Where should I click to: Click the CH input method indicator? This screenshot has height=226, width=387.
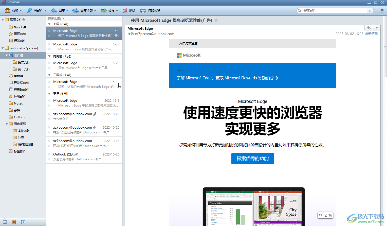coord(325,215)
